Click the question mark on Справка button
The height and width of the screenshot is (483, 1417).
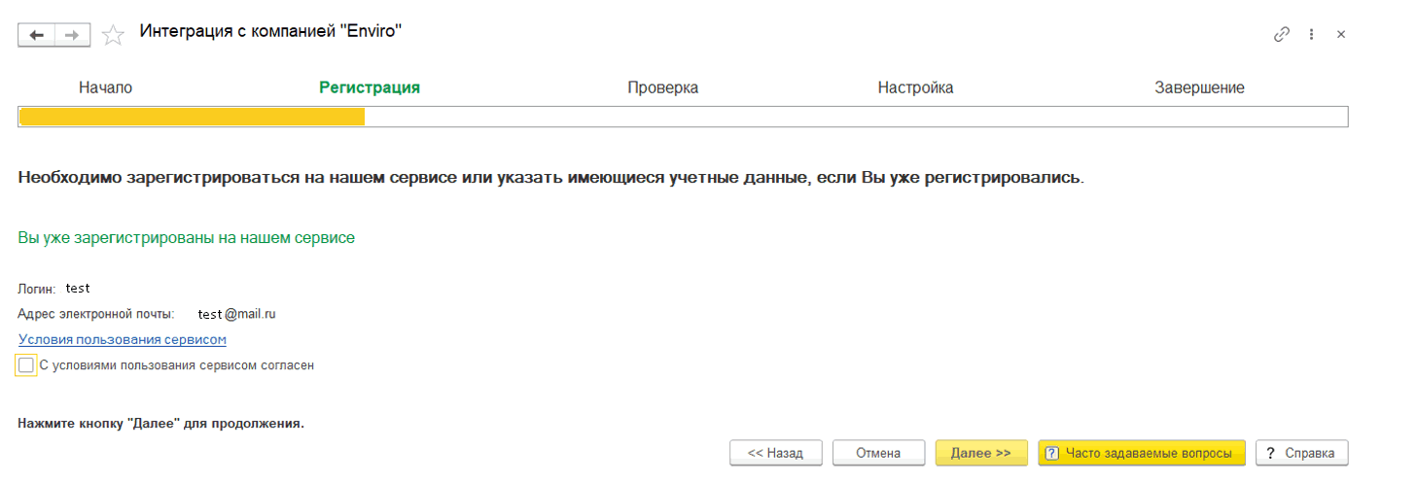[x=1270, y=453]
